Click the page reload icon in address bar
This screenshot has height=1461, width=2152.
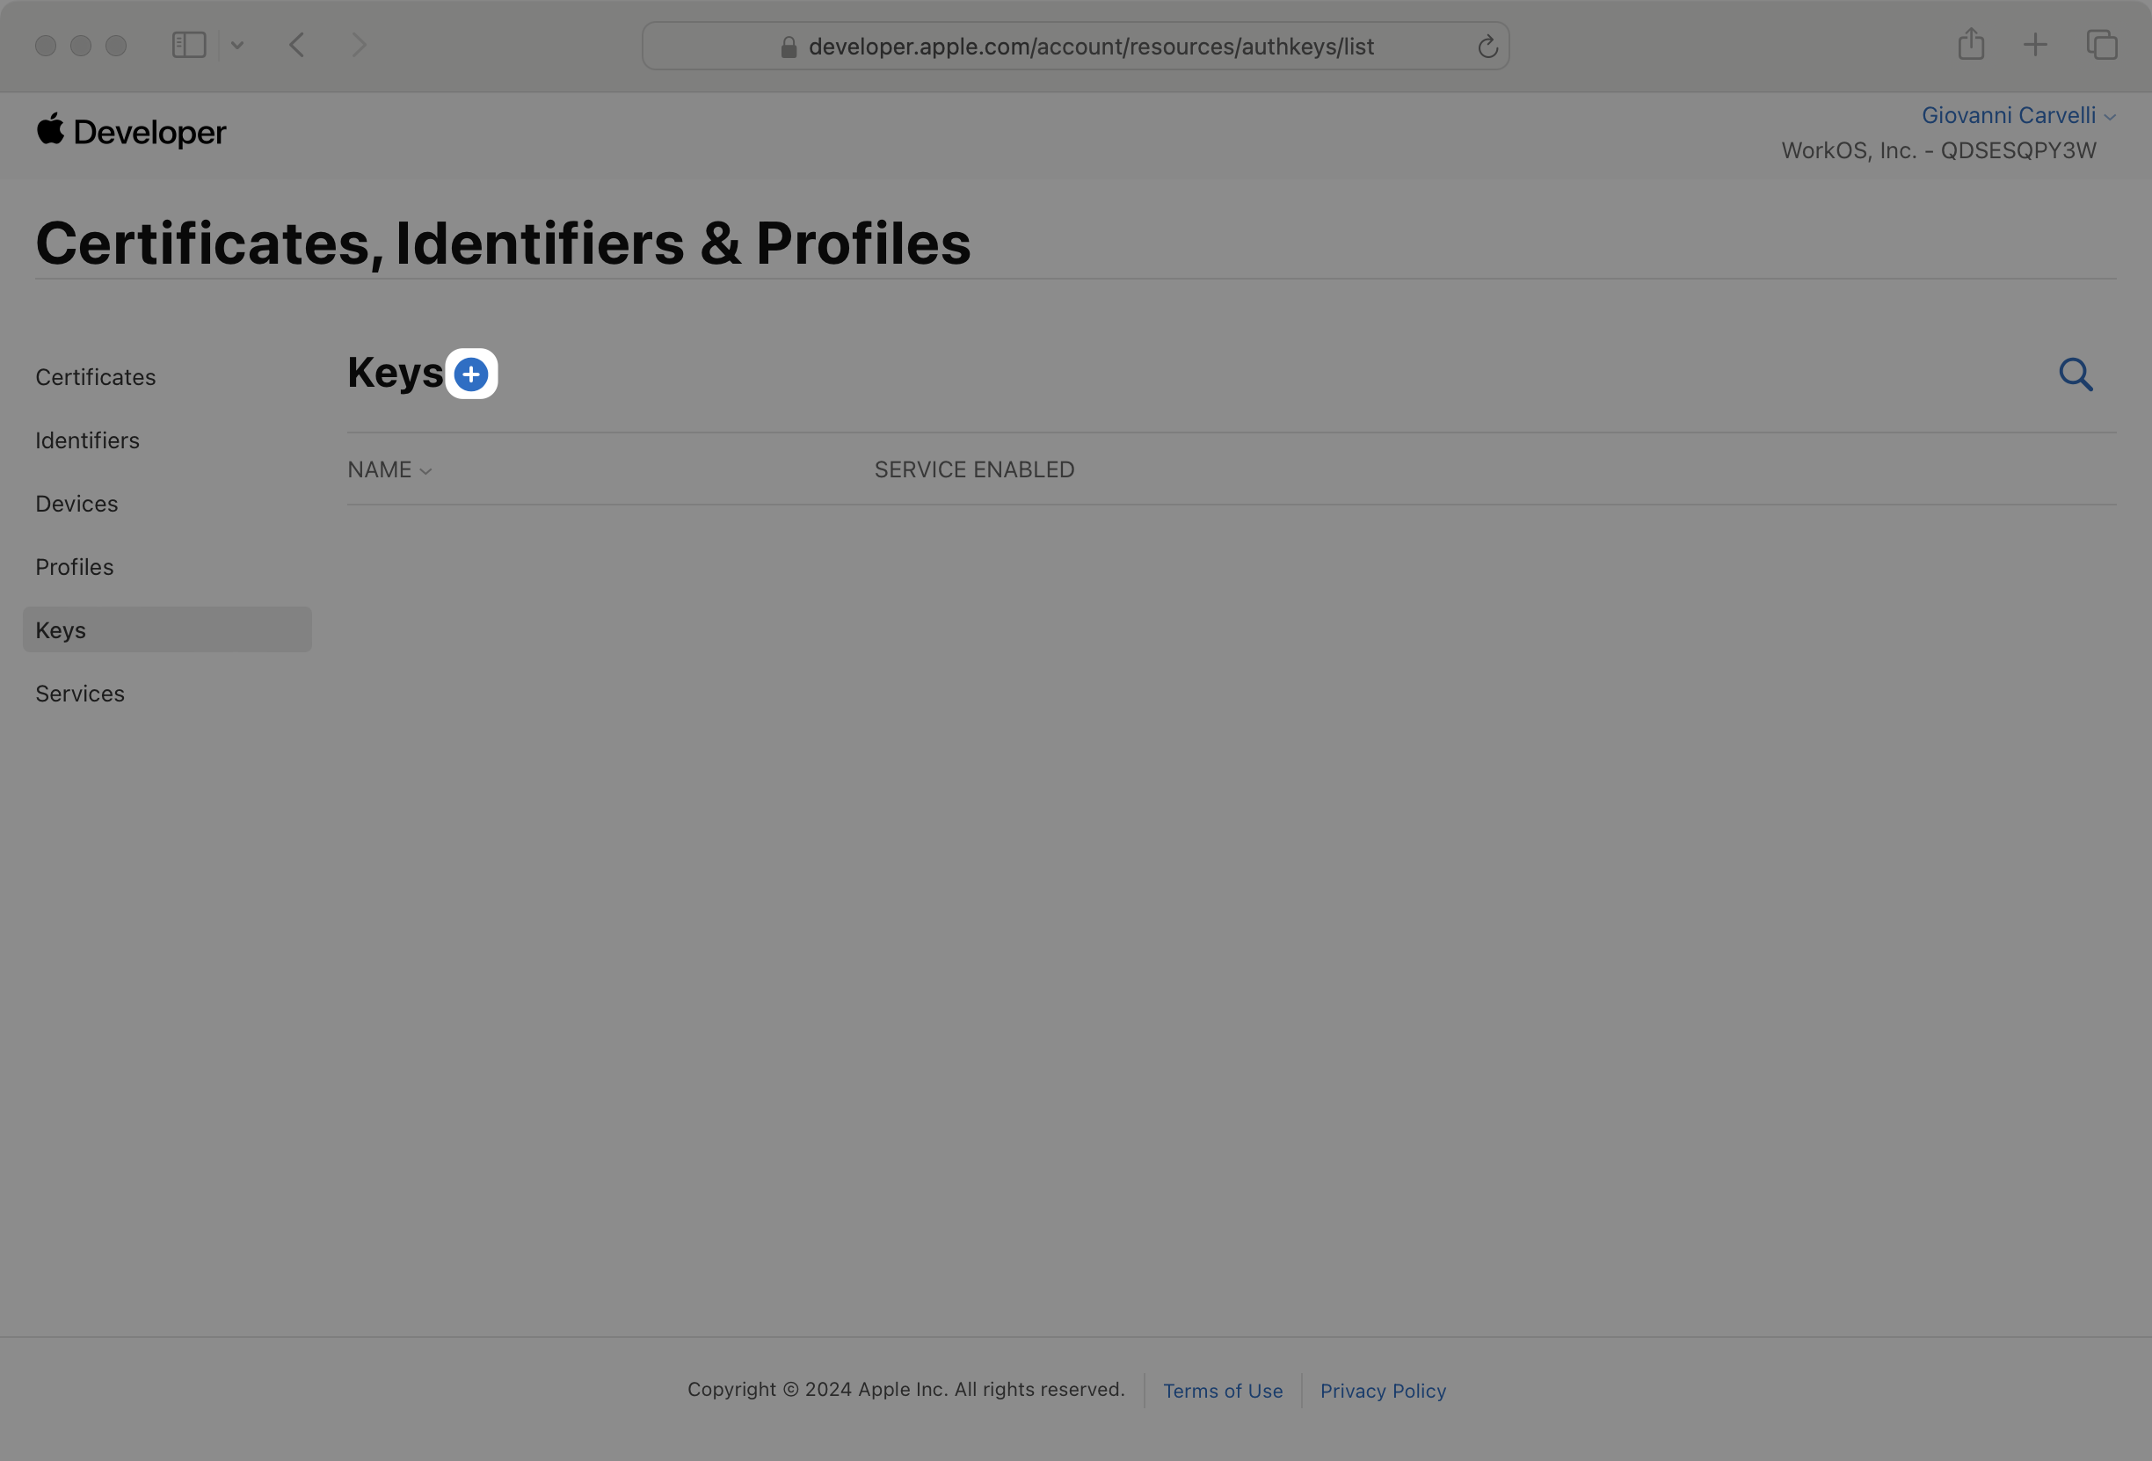(1487, 46)
